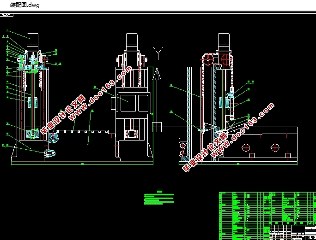Select the motor atop the left view
The image size is (316, 240).
[x=32, y=42]
